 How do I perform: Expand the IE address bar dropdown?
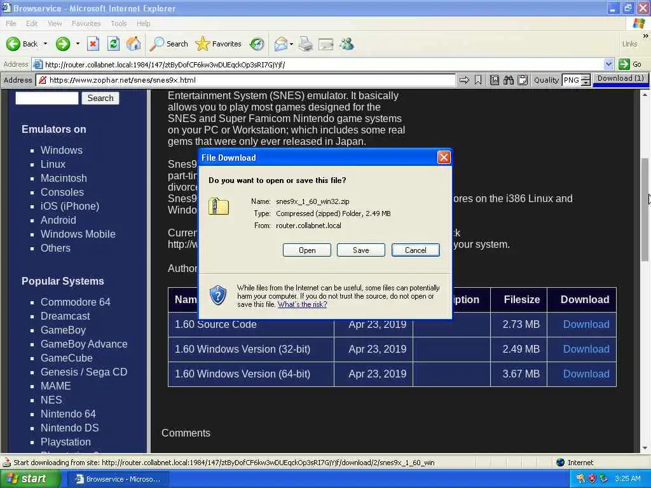pyautogui.click(x=608, y=64)
